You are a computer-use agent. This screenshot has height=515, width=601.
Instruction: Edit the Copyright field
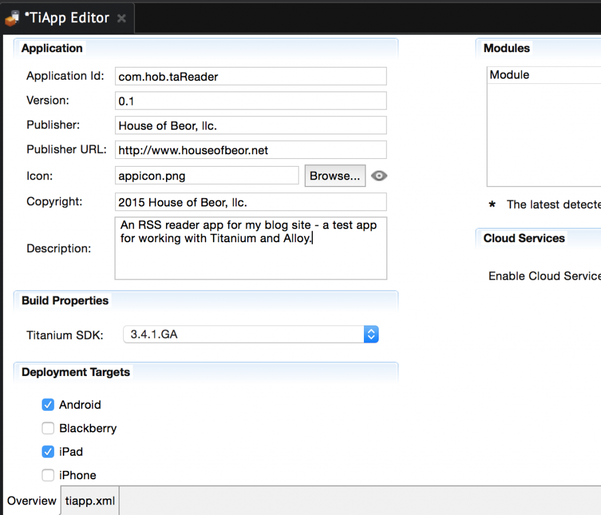[x=251, y=202]
